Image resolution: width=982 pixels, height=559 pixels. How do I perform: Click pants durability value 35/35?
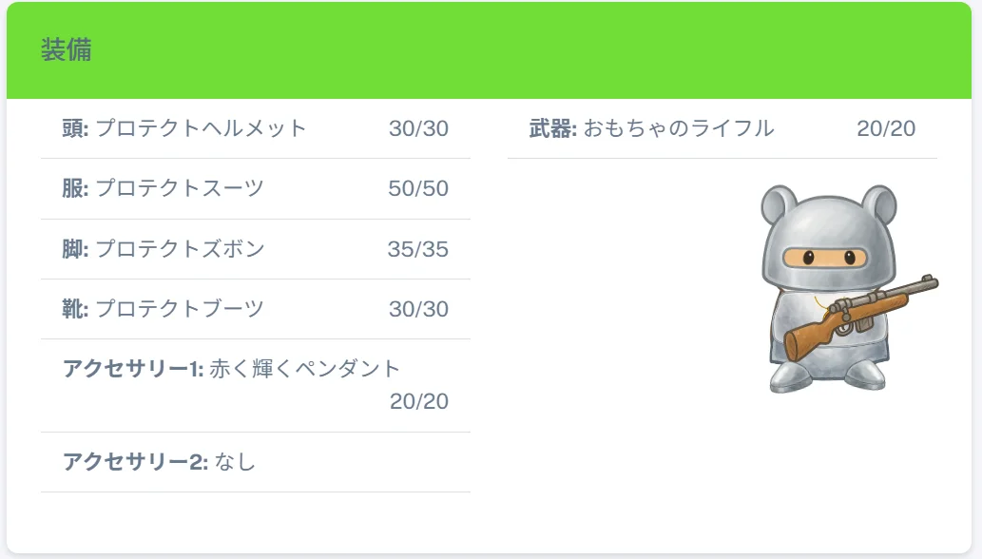pos(417,249)
